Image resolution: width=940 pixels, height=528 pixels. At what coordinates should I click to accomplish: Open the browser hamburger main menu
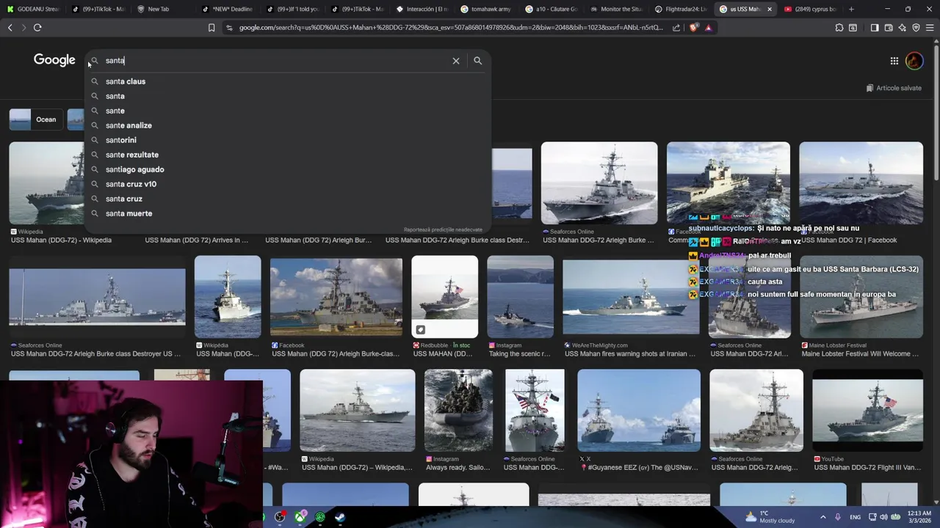pyautogui.click(x=930, y=28)
